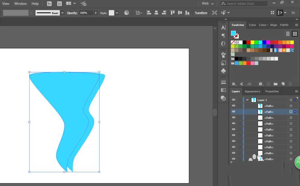Click the target circle of first Path
The image size is (300, 186).
291,106
